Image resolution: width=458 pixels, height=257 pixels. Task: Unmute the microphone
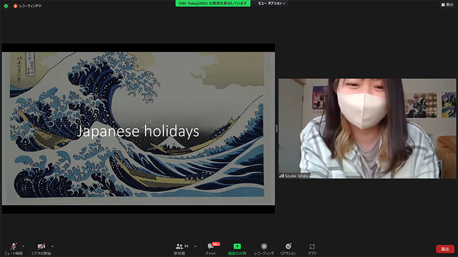pyautogui.click(x=13, y=249)
